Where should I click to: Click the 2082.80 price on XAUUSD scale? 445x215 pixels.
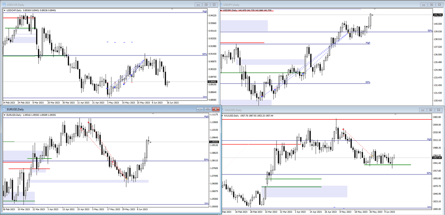pos(437,117)
